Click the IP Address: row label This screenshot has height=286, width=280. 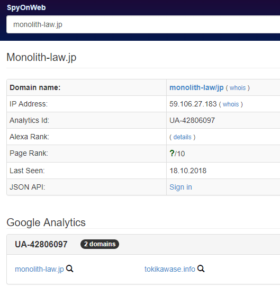pos(29,104)
